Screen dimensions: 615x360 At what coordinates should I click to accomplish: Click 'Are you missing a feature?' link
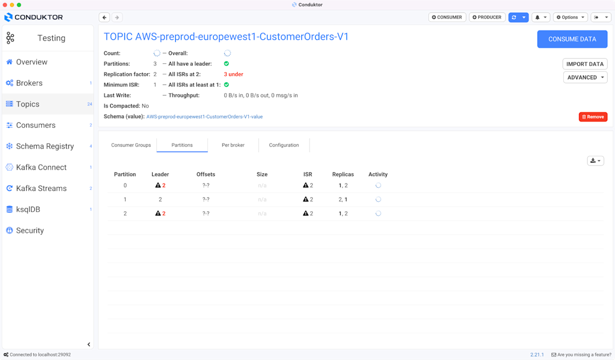(x=580, y=354)
